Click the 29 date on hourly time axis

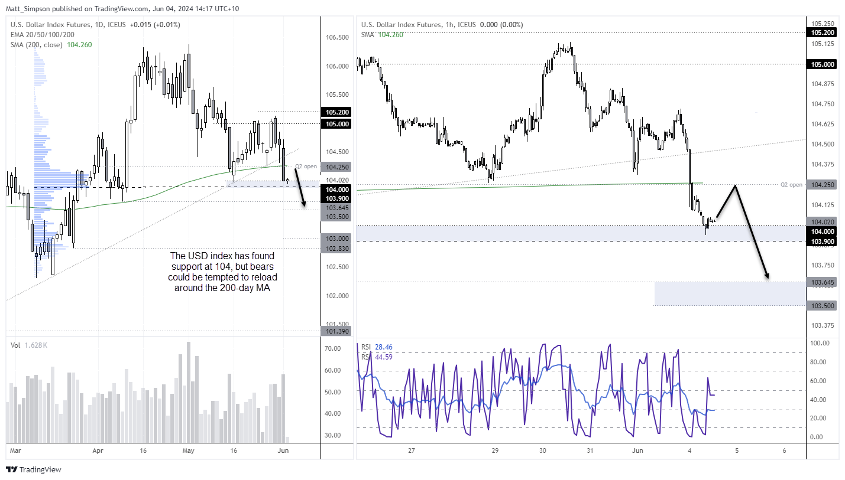point(495,450)
